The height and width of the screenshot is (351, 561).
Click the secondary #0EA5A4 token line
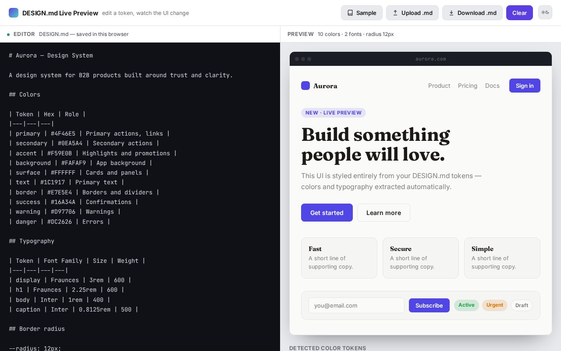pyautogui.click(x=84, y=143)
